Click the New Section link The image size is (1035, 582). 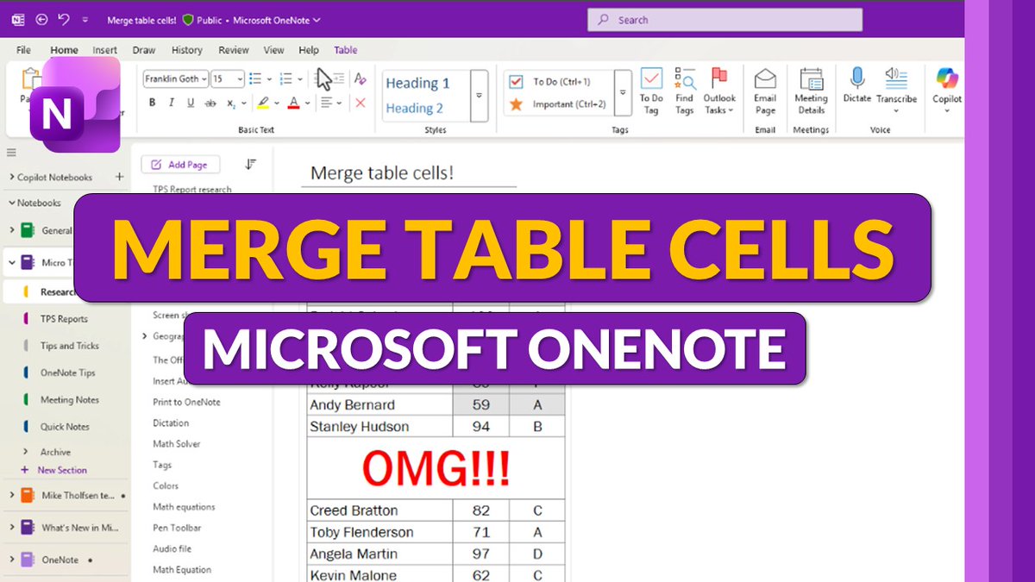[x=62, y=471]
